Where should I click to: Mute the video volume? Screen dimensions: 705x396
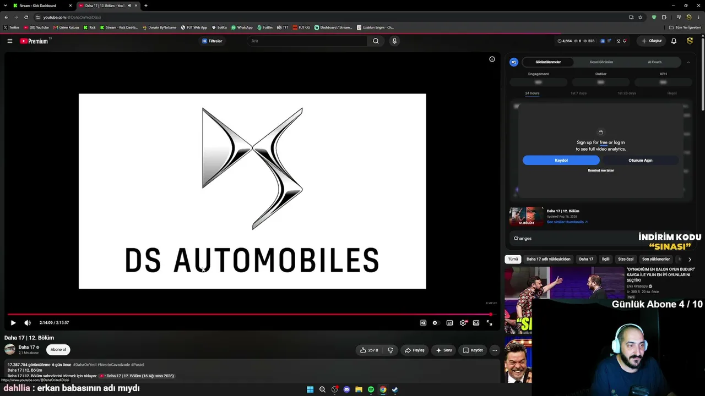coord(28,323)
